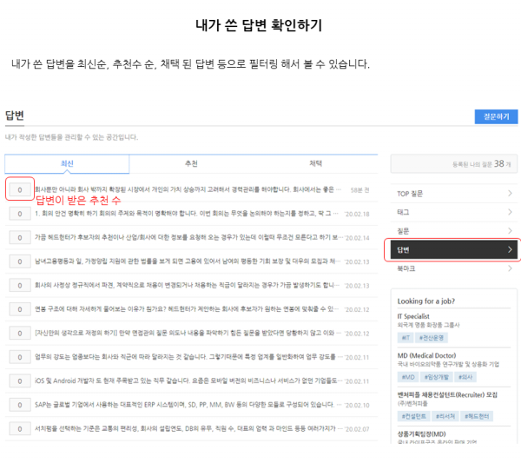This screenshot has width=521, height=463.
Task: Click the vote count box beside the SAP answer
Action: 19,405
